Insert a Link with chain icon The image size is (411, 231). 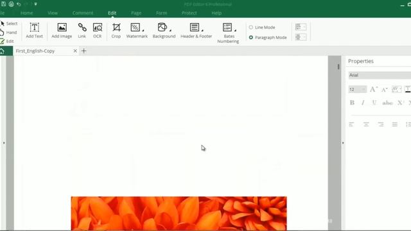point(82,31)
